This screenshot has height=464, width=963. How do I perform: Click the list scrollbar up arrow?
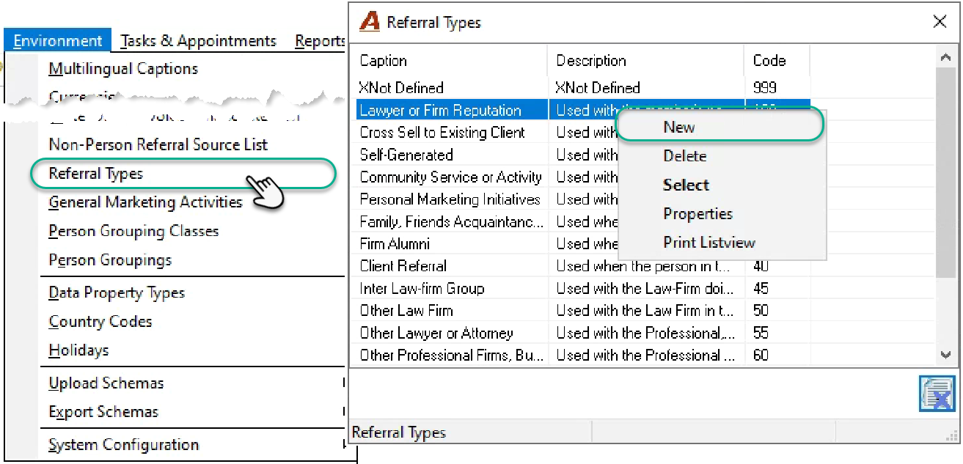pos(945,57)
